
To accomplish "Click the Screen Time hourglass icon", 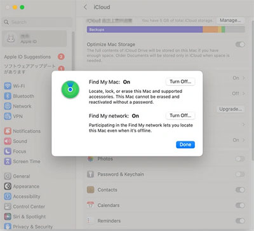I will pyautogui.click(x=8, y=162).
